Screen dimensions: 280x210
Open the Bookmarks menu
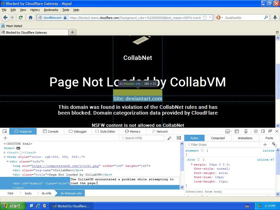[51, 10]
